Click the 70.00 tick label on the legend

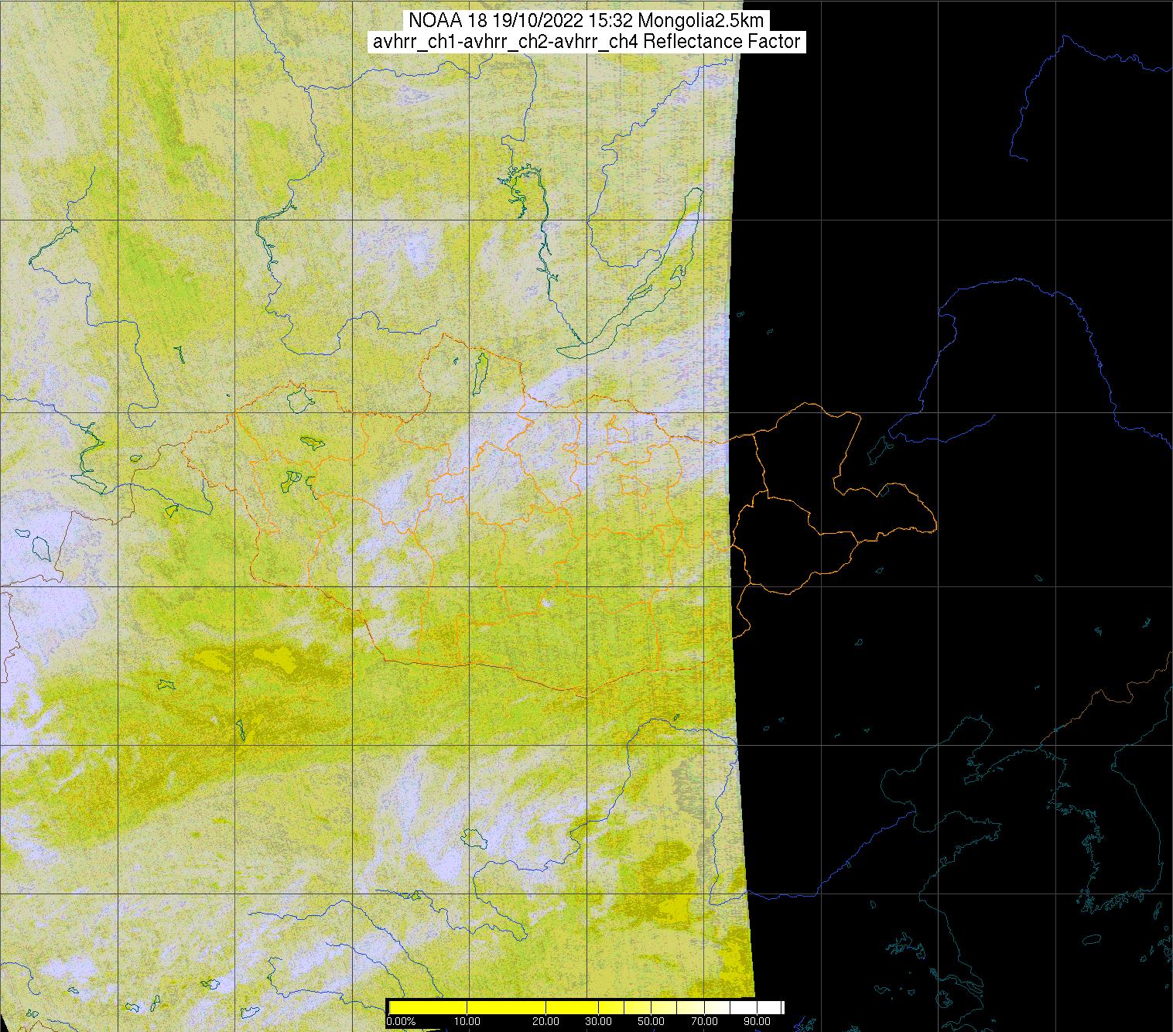tap(704, 1021)
